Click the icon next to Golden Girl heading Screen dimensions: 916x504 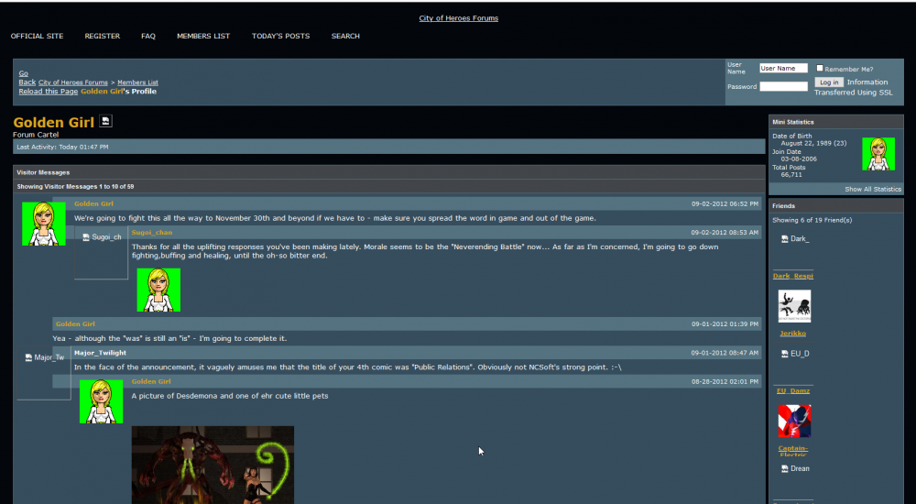click(105, 121)
